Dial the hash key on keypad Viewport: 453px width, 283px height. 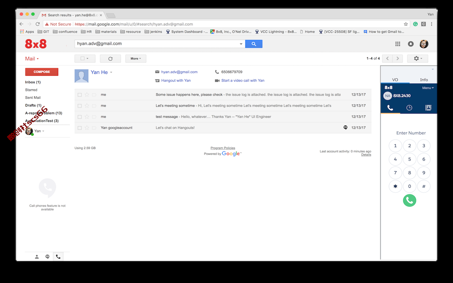pos(424,186)
